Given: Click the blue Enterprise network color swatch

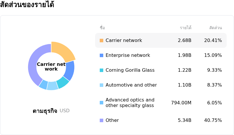Looking at the screenshot, I should coord(101,55).
